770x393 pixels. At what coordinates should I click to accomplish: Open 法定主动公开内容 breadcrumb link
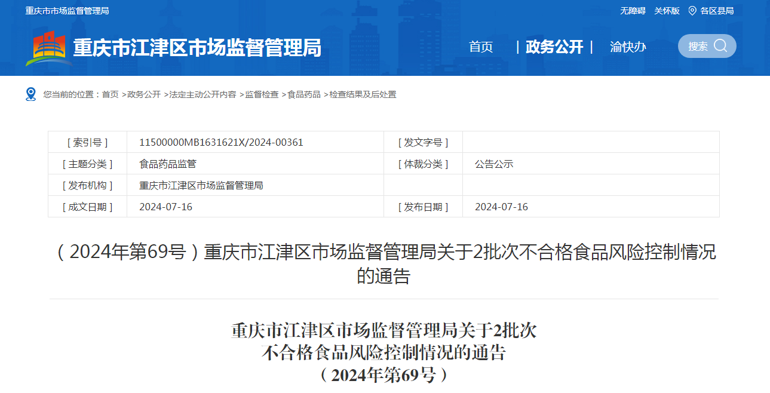(203, 94)
